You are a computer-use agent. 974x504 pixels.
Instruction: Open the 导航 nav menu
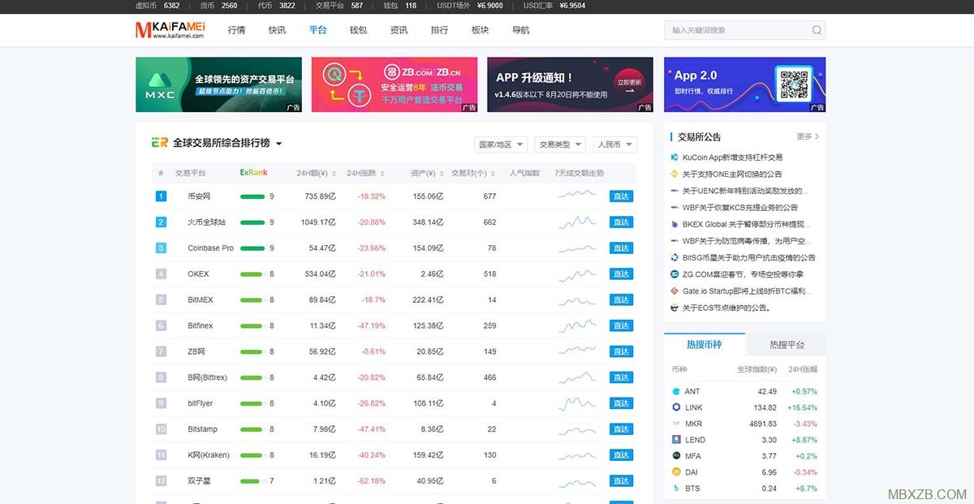pos(520,30)
